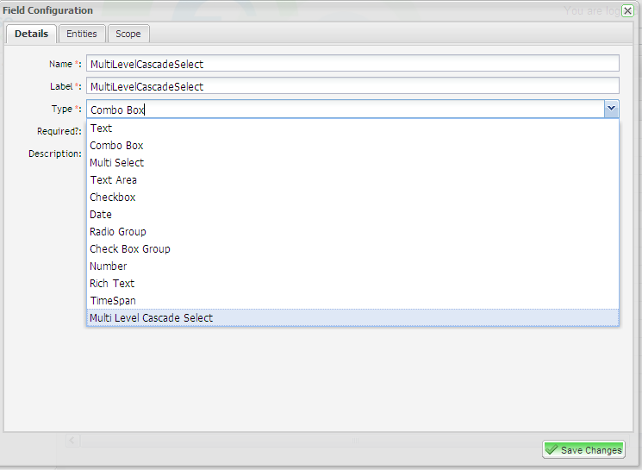This screenshot has width=642, height=470.
Task: Choose Combo Box option in list
Action: pyautogui.click(x=116, y=146)
